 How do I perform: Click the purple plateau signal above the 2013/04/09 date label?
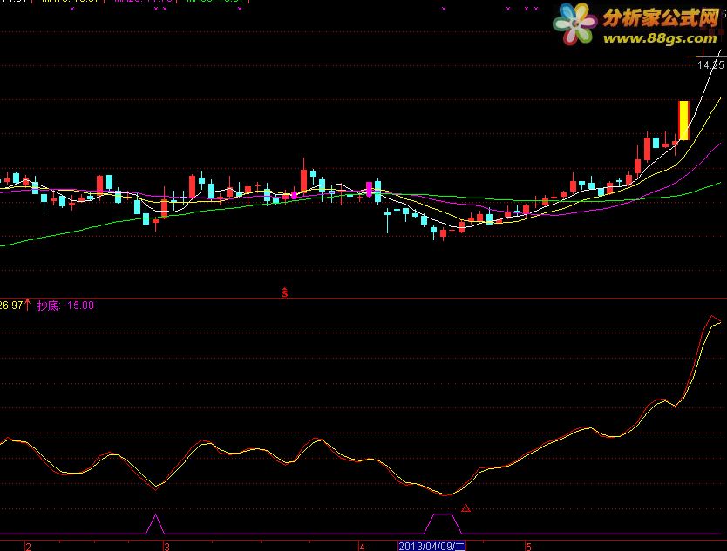point(443,523)
